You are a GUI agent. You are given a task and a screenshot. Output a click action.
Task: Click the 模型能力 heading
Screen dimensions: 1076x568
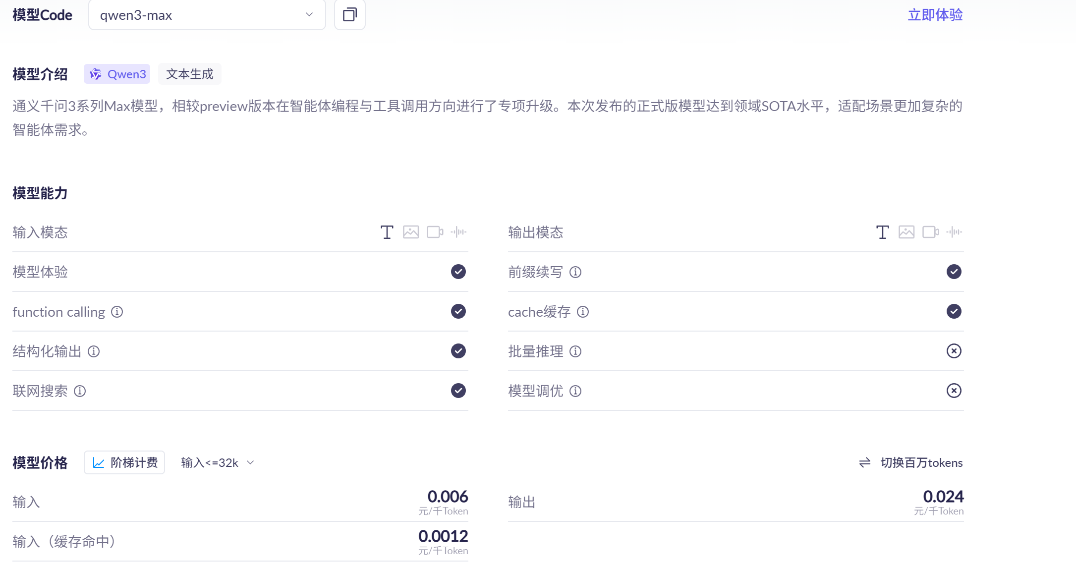point(40,193)
